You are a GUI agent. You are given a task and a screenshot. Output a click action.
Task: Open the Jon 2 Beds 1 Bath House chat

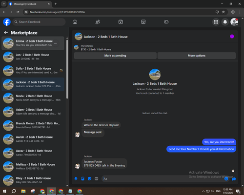(x=33, y=57)
